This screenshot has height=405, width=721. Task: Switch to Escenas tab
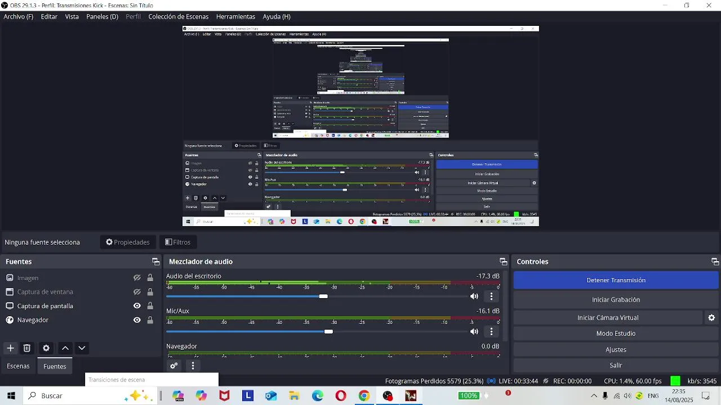pyautogui.click(x=18, y=366)
